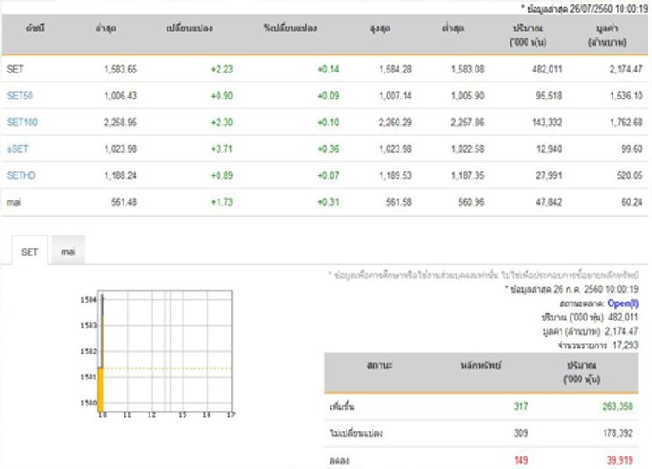
Task: Select the SET low value 1,583.08
Action: click(468, 70)
